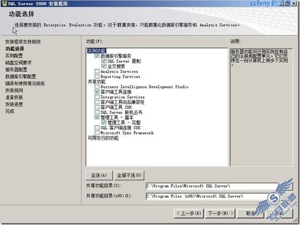Uncheck the 数据库引擎服务 checkbox
This screenshot has width=300, height=225.
97,56
